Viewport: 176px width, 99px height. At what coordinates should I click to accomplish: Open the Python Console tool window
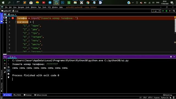click(41, 95)
